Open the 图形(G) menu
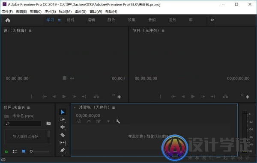The width and height of the screenshot is (257, 163). tap(81, 12)
